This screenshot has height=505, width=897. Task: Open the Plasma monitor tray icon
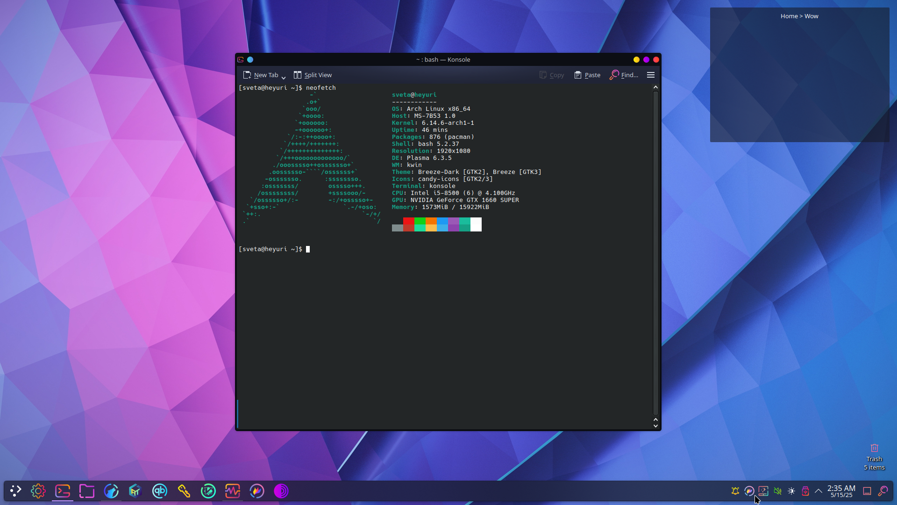[x=763, y=491]
